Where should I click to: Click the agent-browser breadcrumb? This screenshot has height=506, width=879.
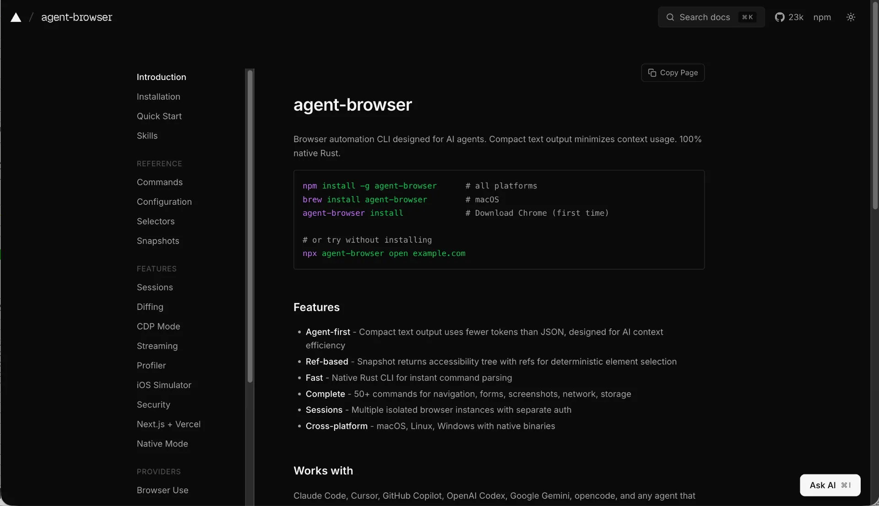tap(76, 17)
